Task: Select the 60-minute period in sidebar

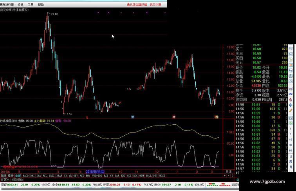Action: click(291, 151)
